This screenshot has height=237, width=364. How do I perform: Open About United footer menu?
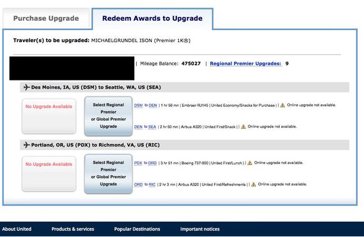tap(17, 229)
